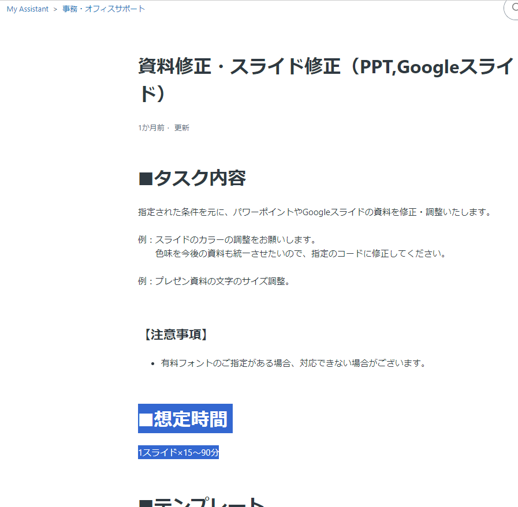
Task: Click the breadcrumb separator arrow
Action: click(x=55, y=9)
